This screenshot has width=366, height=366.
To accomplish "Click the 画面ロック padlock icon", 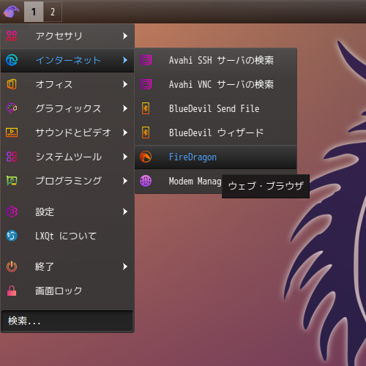I will [x=12, y=291].
